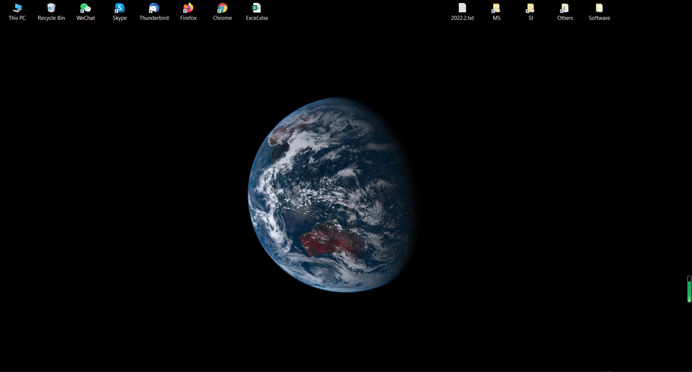This screenshot has height=372, width=692.
Task: Open the Excel.xlsx spreadsheet
Action: coord(256,8)
